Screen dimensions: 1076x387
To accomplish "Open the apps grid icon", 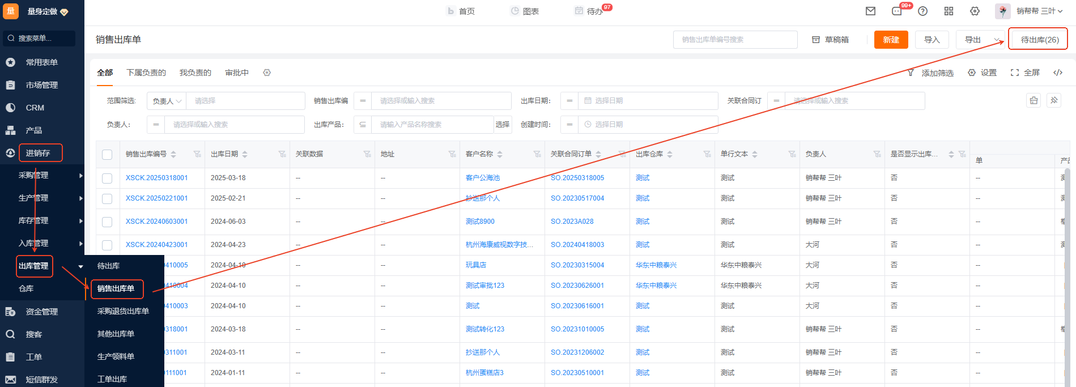I will click(x=949, y=11).
